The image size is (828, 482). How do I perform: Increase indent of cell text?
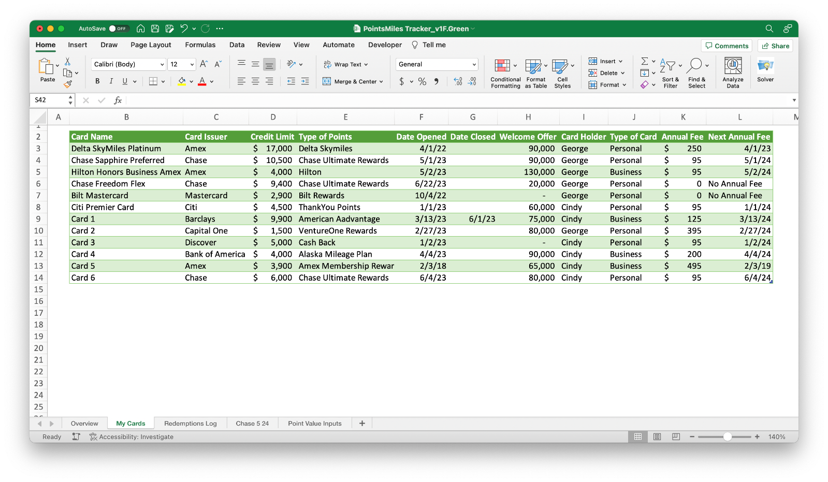tap(305, 81)
